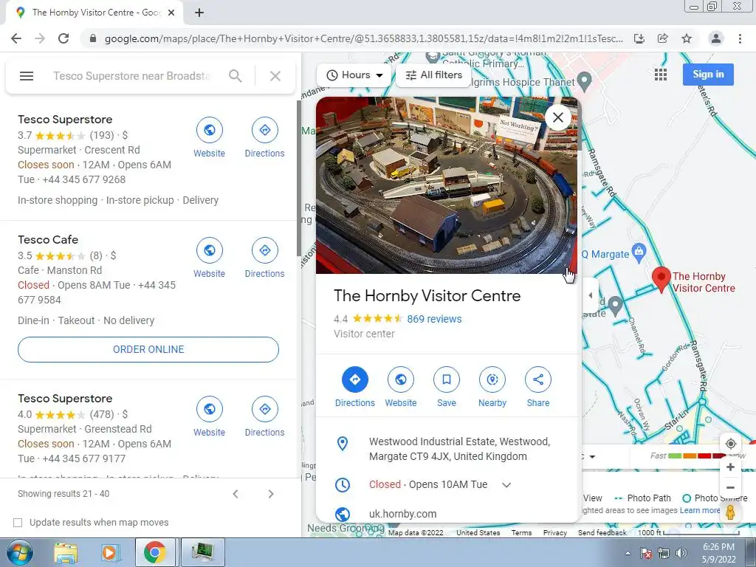Select the Street View pegman
The width and height of the screenshot is (756, 567).
(730, 512)
